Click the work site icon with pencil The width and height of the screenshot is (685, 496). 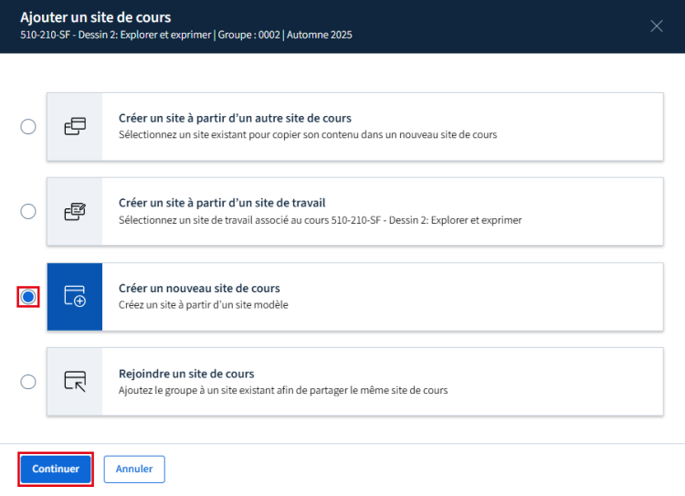pos(74,212)
